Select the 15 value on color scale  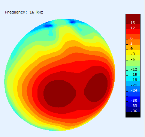coord(133,23)
